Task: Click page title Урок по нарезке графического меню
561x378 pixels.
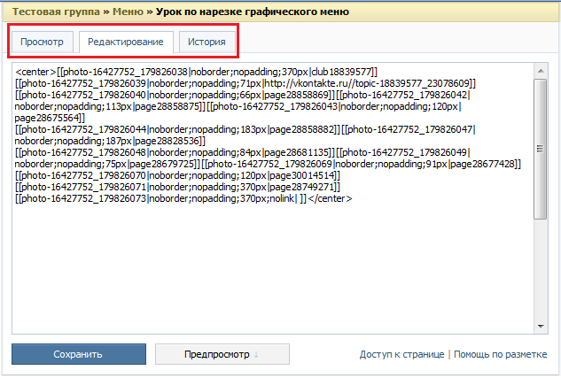Action: 253,12
